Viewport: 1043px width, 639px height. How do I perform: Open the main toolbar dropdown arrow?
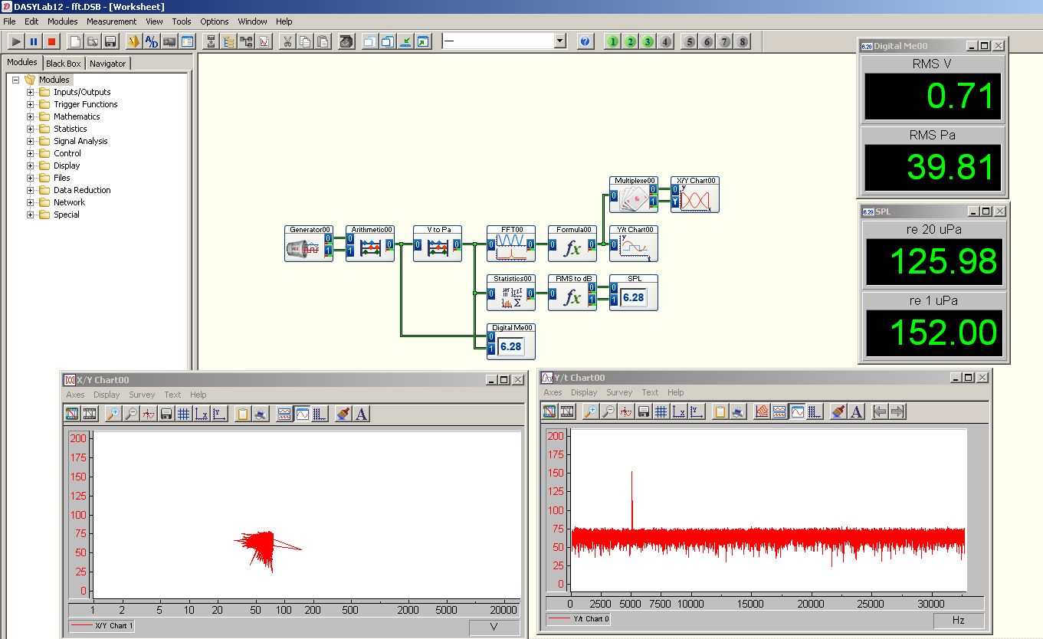pos(559,41)
